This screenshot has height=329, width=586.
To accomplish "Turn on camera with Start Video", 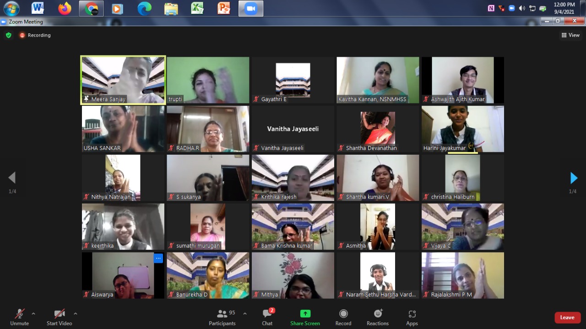I will click(60, 317).
